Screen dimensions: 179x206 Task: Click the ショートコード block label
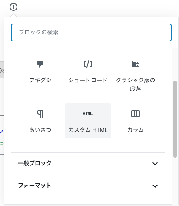pos(88,80)
